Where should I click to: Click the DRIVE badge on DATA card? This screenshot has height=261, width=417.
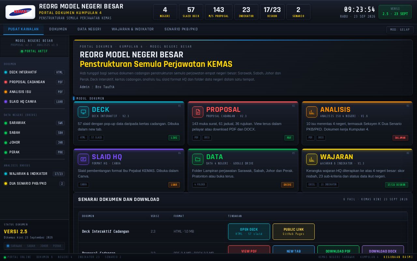tap(287, 185)
